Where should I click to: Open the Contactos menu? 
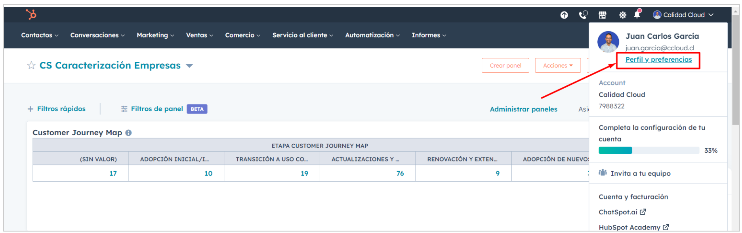pos(40,35)
